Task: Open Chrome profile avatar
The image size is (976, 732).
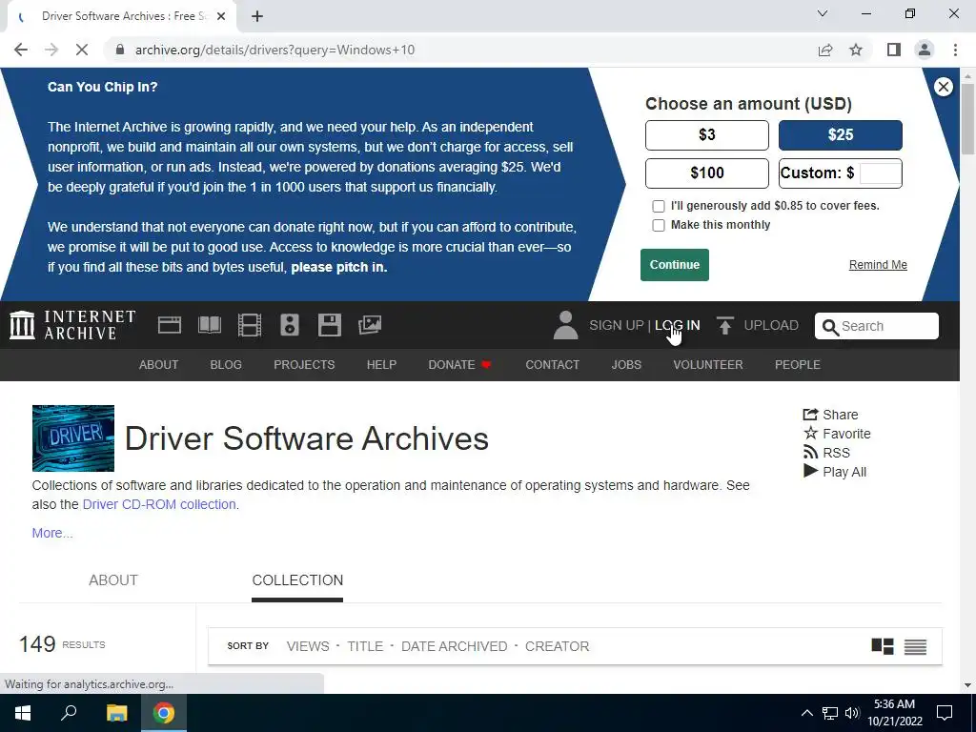Action: click(x=925, y=50)
